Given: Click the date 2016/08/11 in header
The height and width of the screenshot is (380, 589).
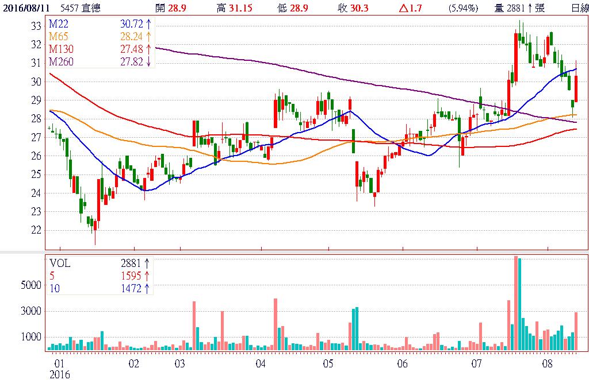Looking at the screenshot, I should point(25,8).
